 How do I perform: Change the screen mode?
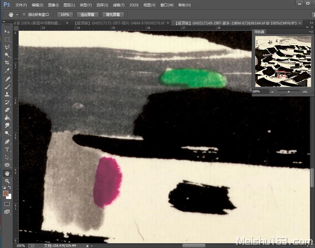point(7,212)
